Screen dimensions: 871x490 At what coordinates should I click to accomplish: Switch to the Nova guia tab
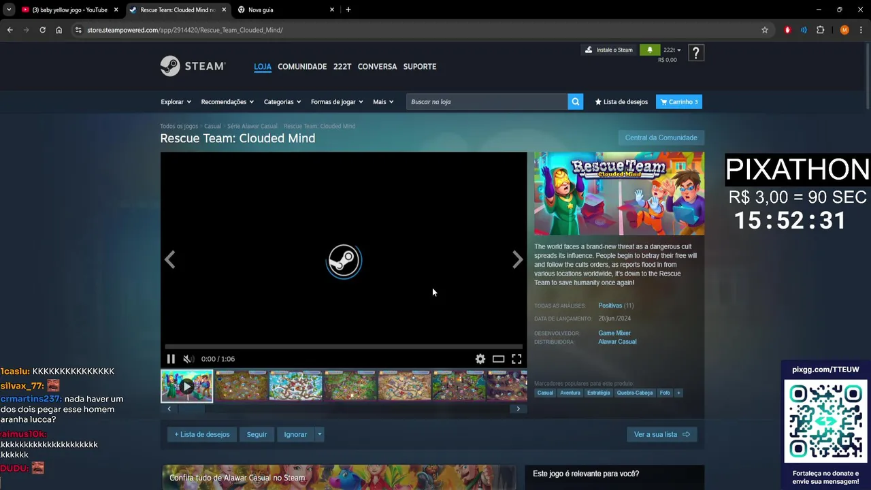pos(286,10)
